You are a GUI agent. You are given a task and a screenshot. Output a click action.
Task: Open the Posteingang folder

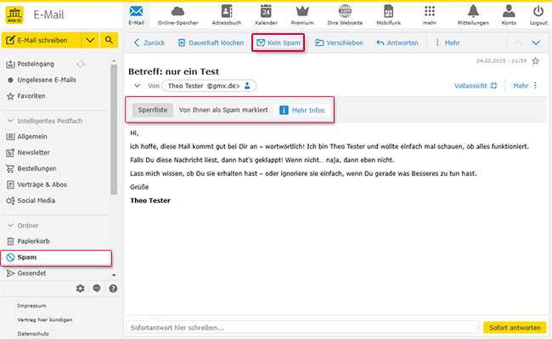click(35, 64)
